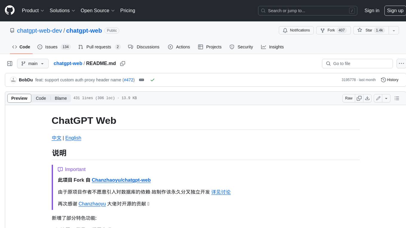
Task: Switch to the Discussions tab
Action: tap(144, 47)
